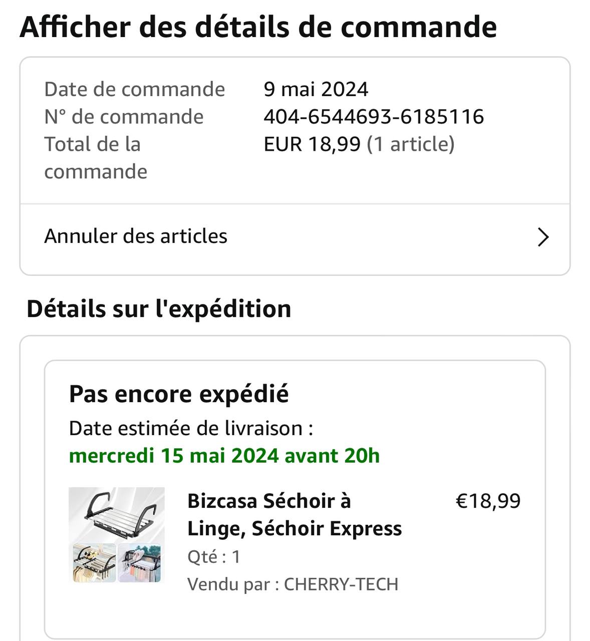The image size is (590, 641).
Task: Click the €18,99 item price
Action: click(488, 501)
